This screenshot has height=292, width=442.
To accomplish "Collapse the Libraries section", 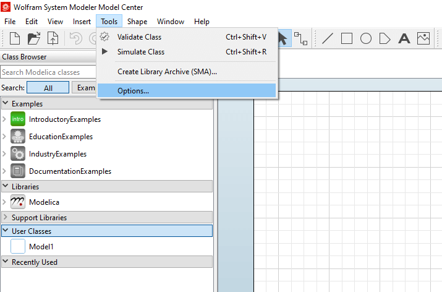I will click(6, 186).
